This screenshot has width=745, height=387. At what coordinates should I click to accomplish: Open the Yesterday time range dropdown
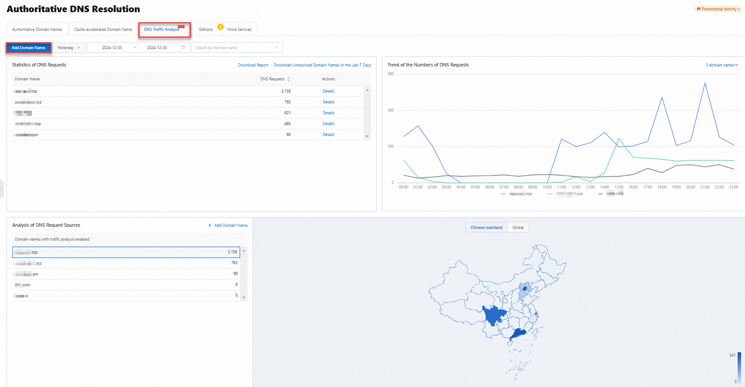pyautogui.click(x=69, y=48)
